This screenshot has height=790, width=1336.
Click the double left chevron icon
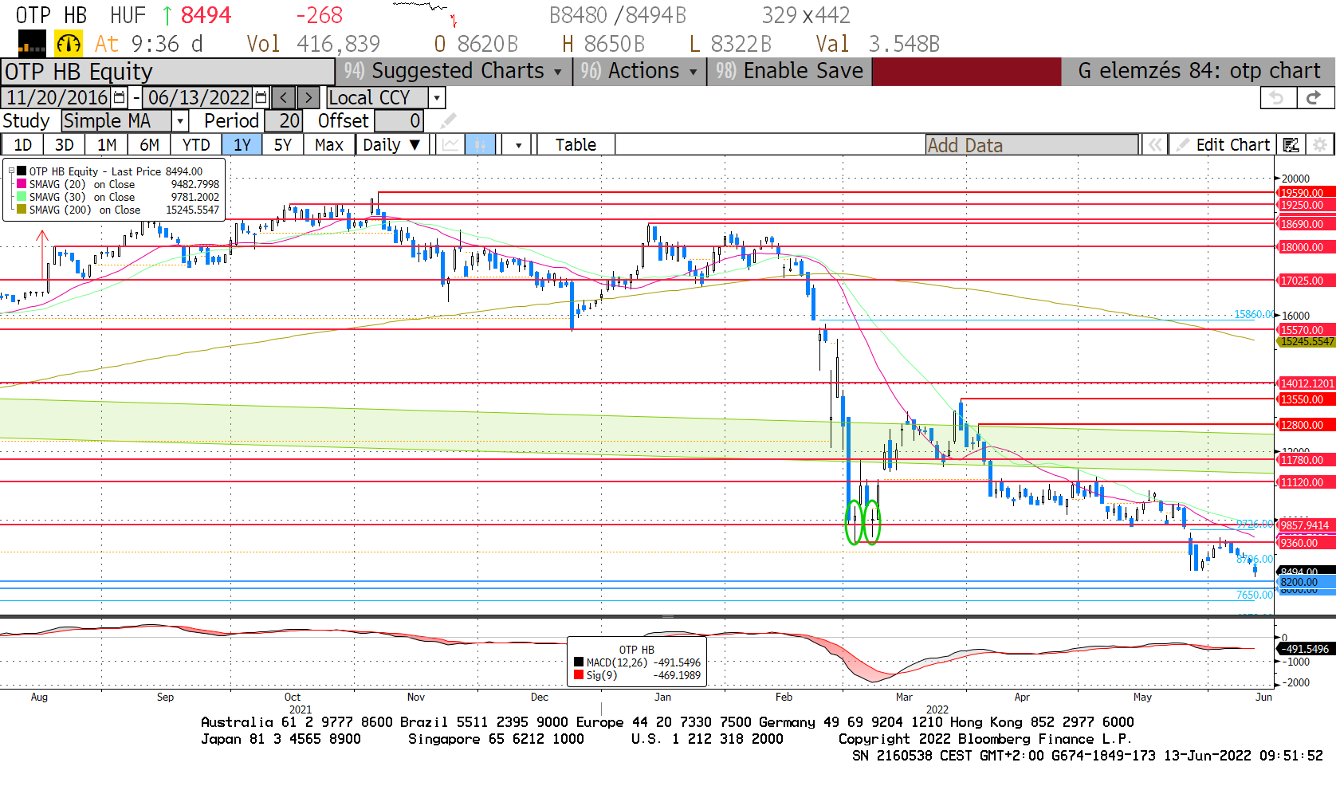pos(1153,144)
